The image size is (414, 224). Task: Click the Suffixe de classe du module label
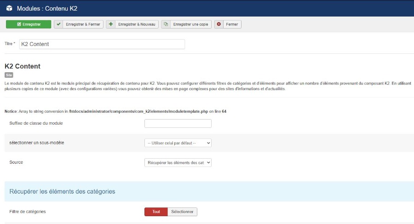[x=36, y=123]
